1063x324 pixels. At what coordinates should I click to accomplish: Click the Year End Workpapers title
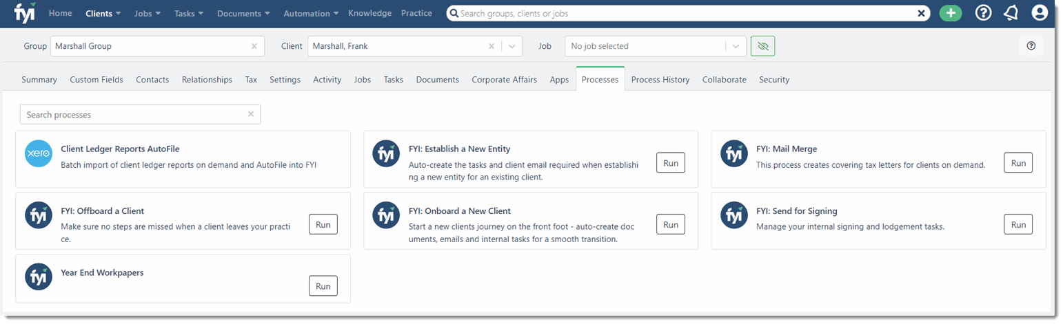click(102, 272)
